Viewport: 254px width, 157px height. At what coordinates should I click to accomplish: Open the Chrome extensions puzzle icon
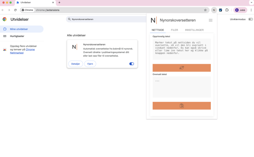(x=227, y=10)
